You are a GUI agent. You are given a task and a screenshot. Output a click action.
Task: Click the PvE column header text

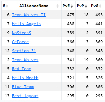66,6
